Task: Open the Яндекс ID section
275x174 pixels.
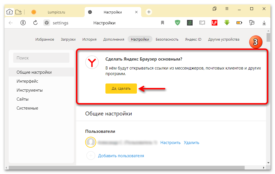Action: pyautogui.click(x=193, y=39)
